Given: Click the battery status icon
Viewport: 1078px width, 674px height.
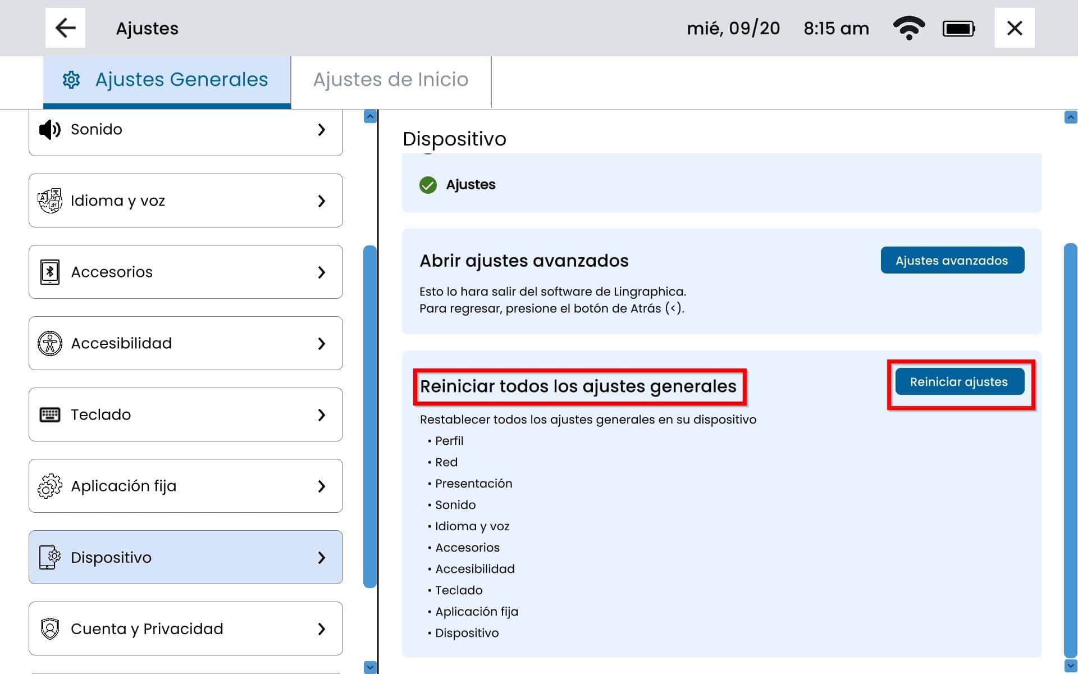Looking at the screenshot, I should tap(958, 28).
